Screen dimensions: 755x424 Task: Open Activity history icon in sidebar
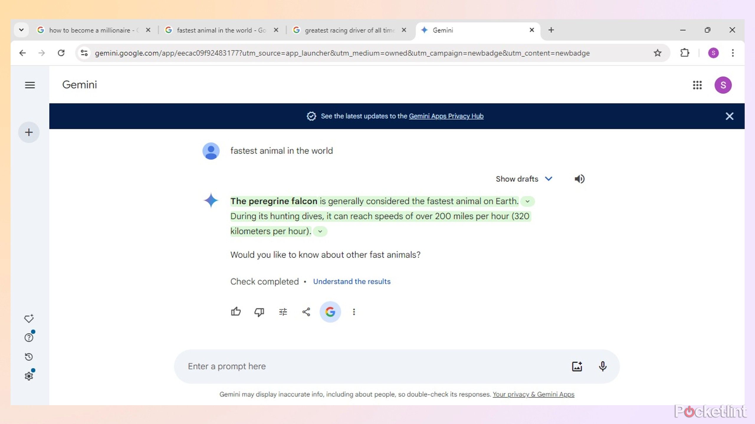pos(29,357)
